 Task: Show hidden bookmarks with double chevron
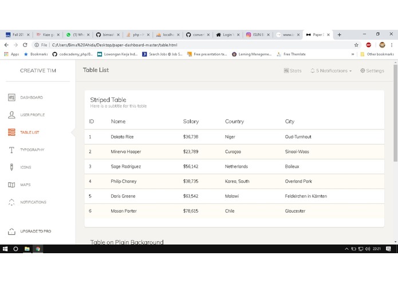[353, 54]
